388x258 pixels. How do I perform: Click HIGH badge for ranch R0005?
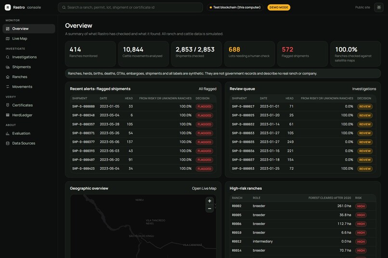(x=361, y=215)
